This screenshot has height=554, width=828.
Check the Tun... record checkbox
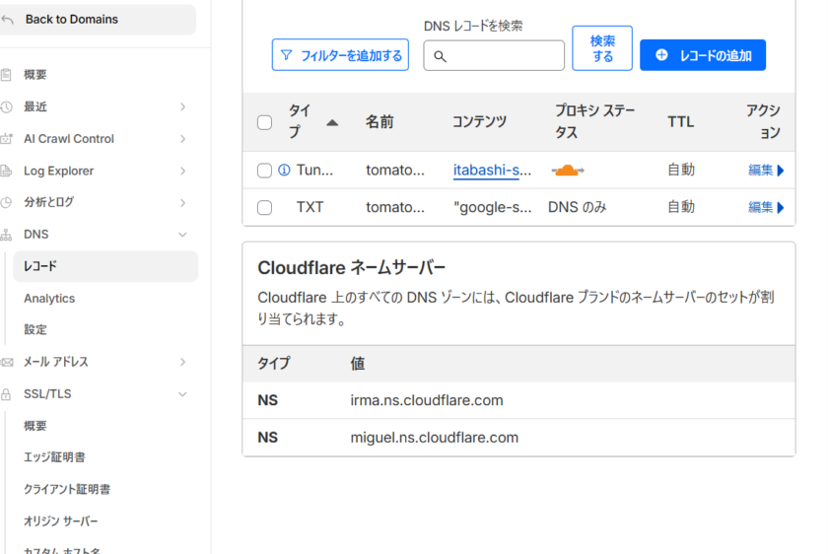point(264,171)
